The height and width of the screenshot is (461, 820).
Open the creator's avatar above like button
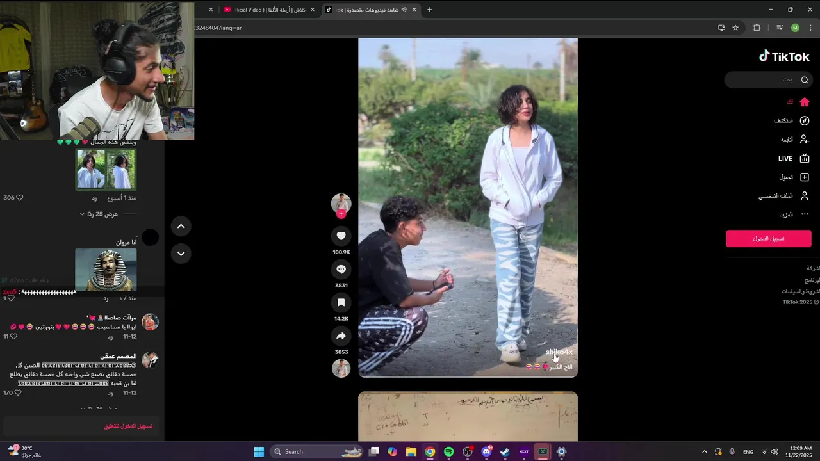coord(341,203)
